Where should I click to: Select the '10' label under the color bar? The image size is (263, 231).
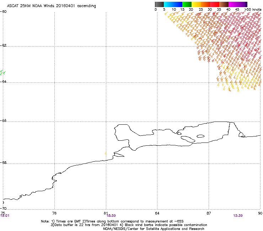tap(174, 10)
